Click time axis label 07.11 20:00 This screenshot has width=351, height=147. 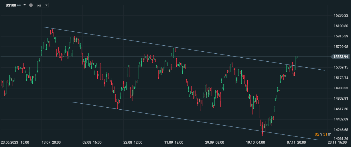(296, 142)
